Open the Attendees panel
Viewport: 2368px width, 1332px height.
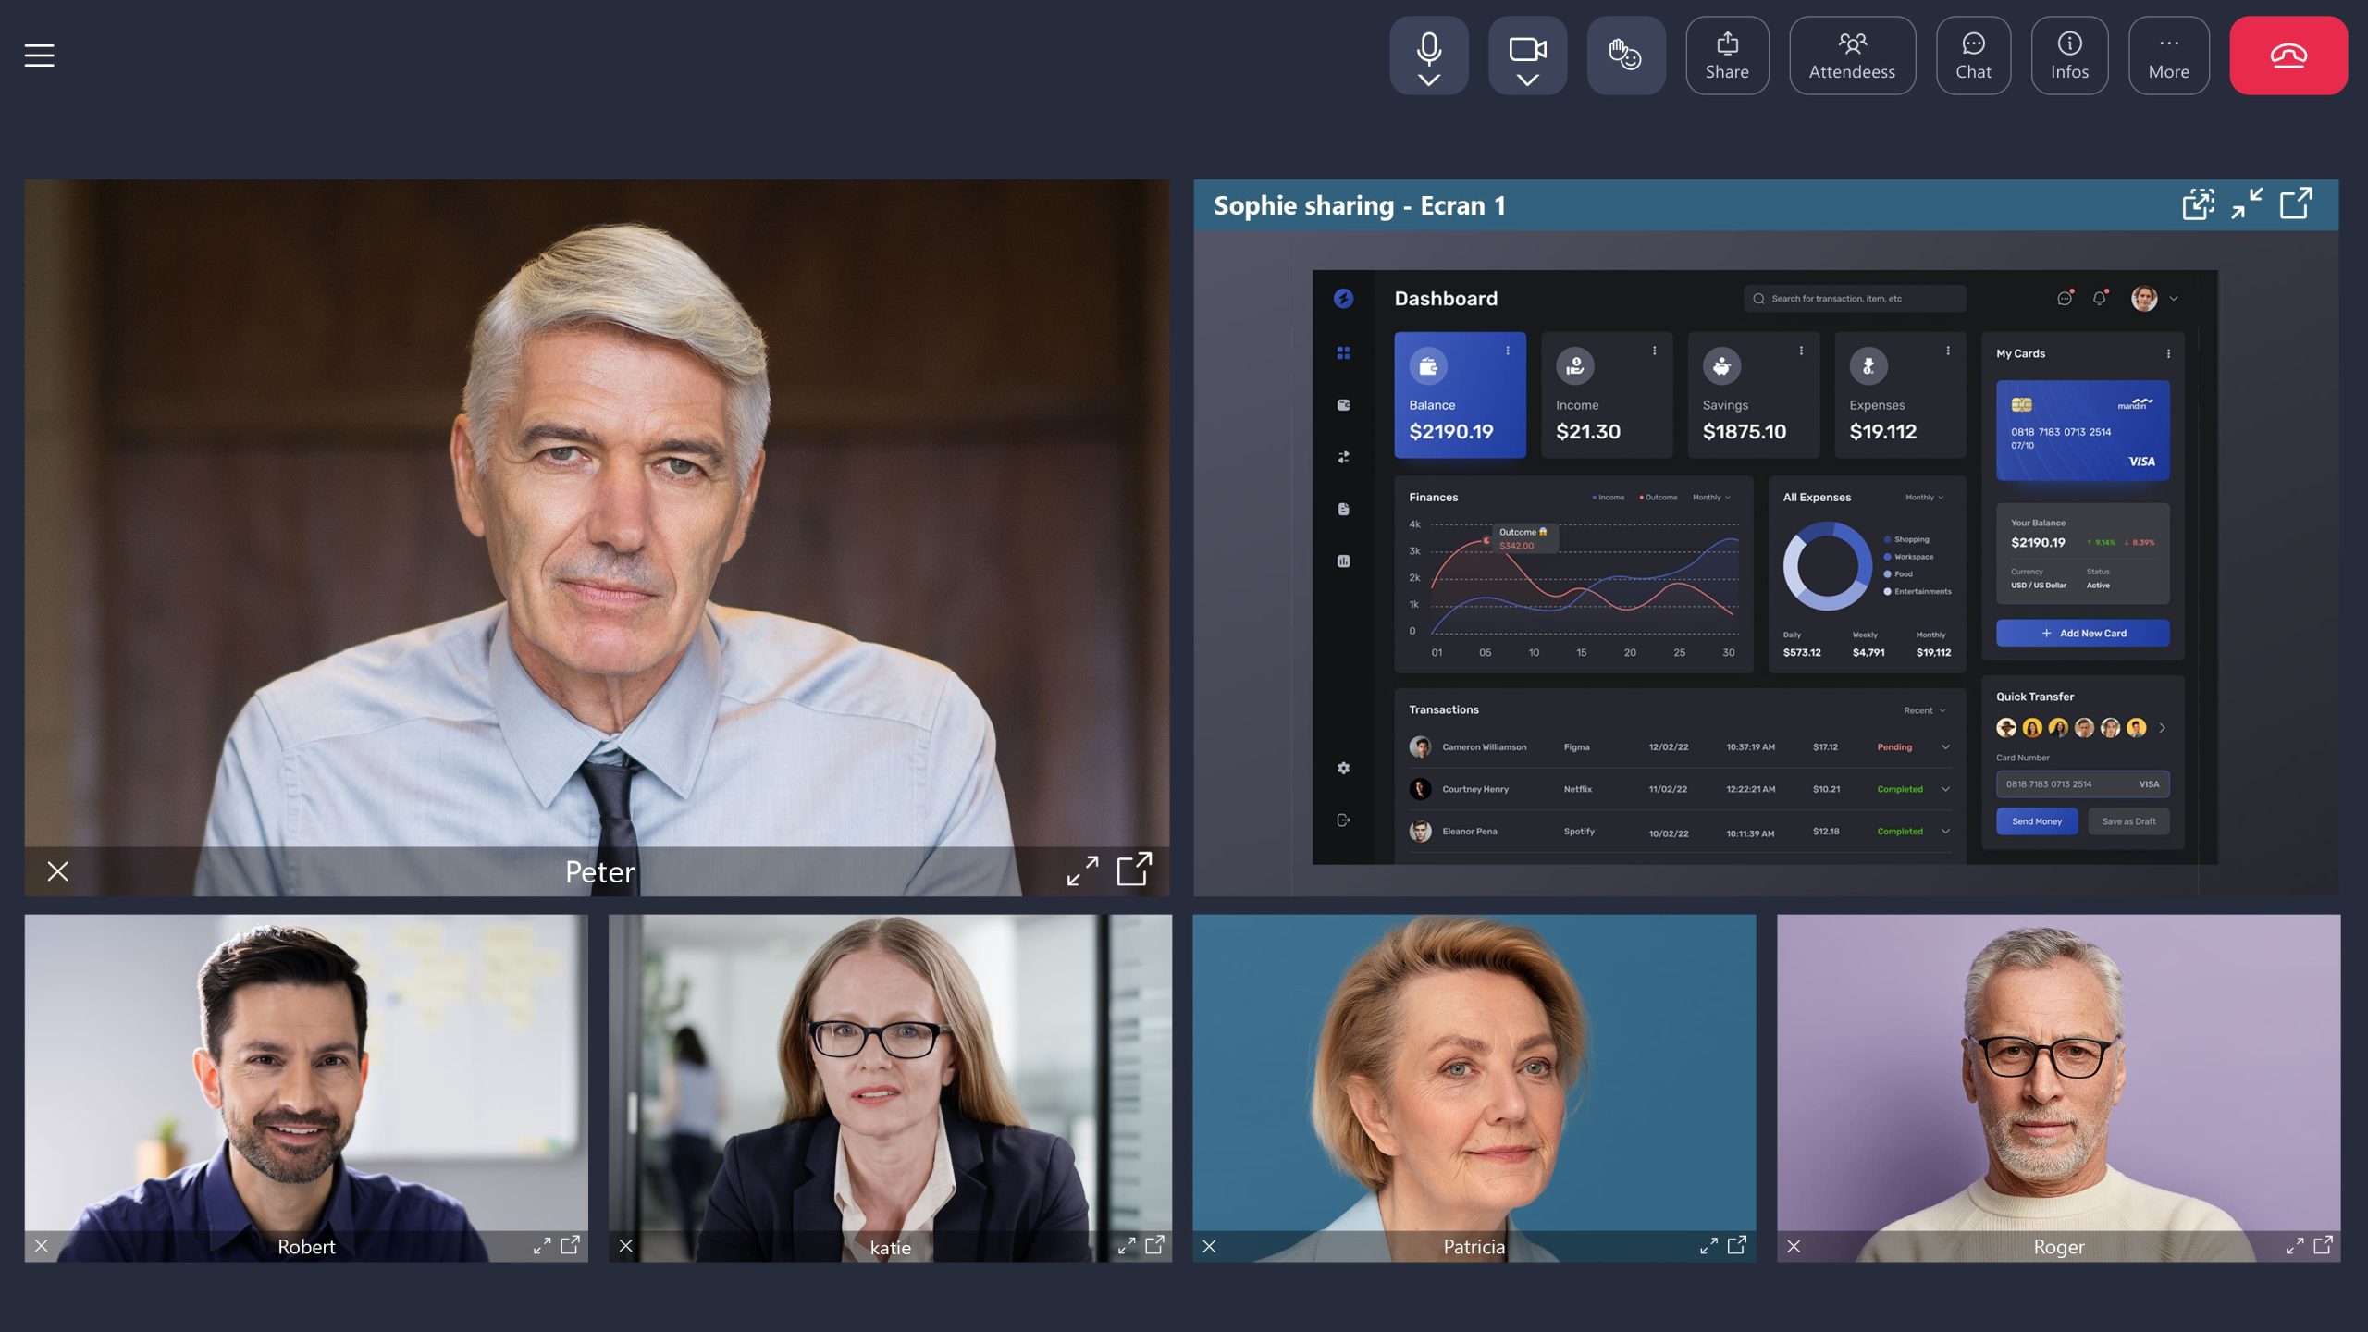point(1852,55)
